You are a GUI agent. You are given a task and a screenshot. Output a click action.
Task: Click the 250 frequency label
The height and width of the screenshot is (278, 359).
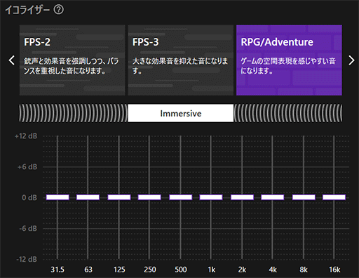point(150,270)
